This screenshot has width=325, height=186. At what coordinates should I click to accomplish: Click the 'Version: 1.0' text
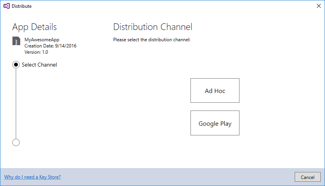pos(36,52)
